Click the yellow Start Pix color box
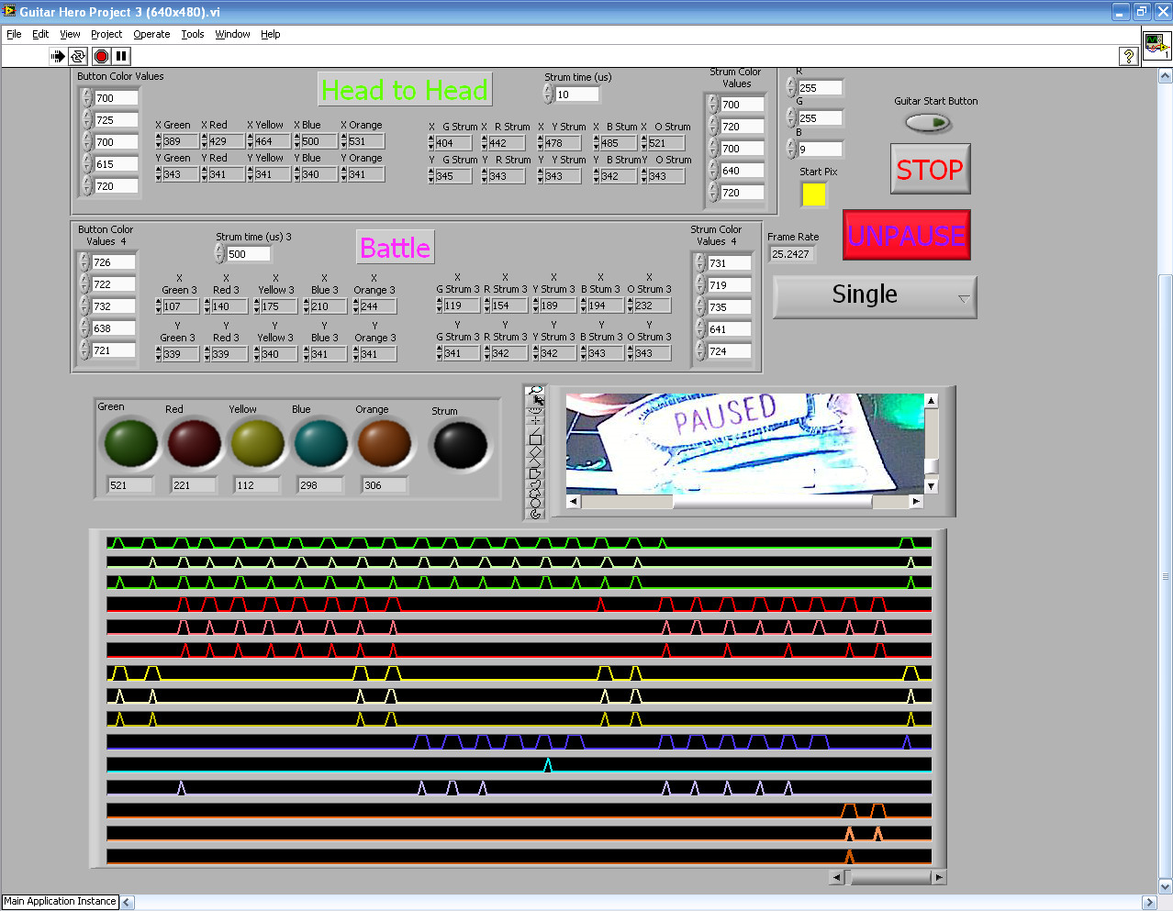The image size is (1173, 911). coord(813,194)
